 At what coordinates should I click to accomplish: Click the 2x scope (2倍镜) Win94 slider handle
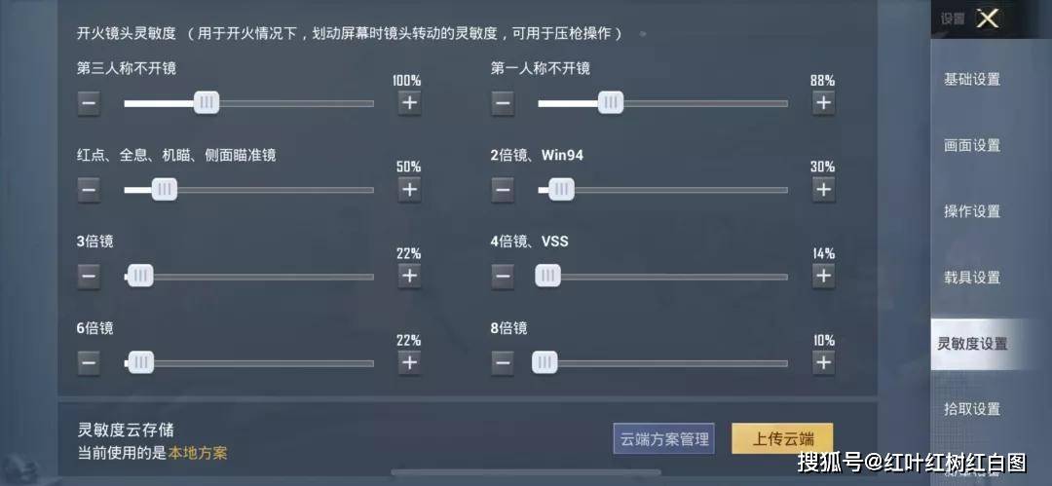pyautogui.click(x=562, y=190)
